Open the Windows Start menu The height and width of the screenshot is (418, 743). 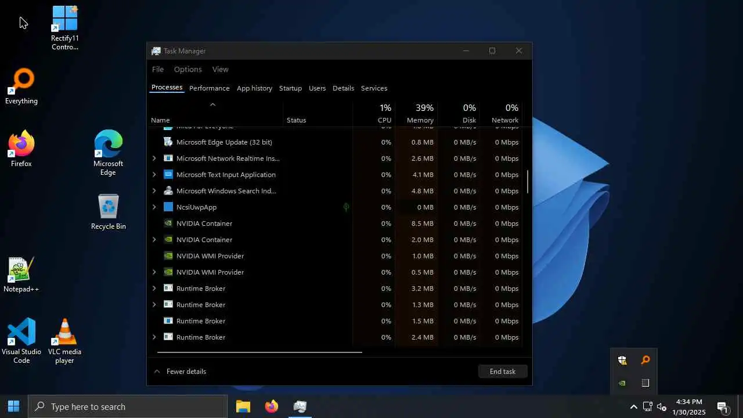coord(14,406)
